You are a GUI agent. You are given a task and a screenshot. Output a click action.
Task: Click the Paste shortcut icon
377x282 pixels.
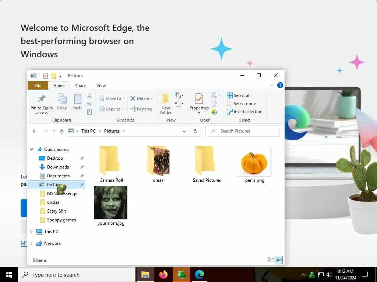pyautogui.click(x=89, y=112)
